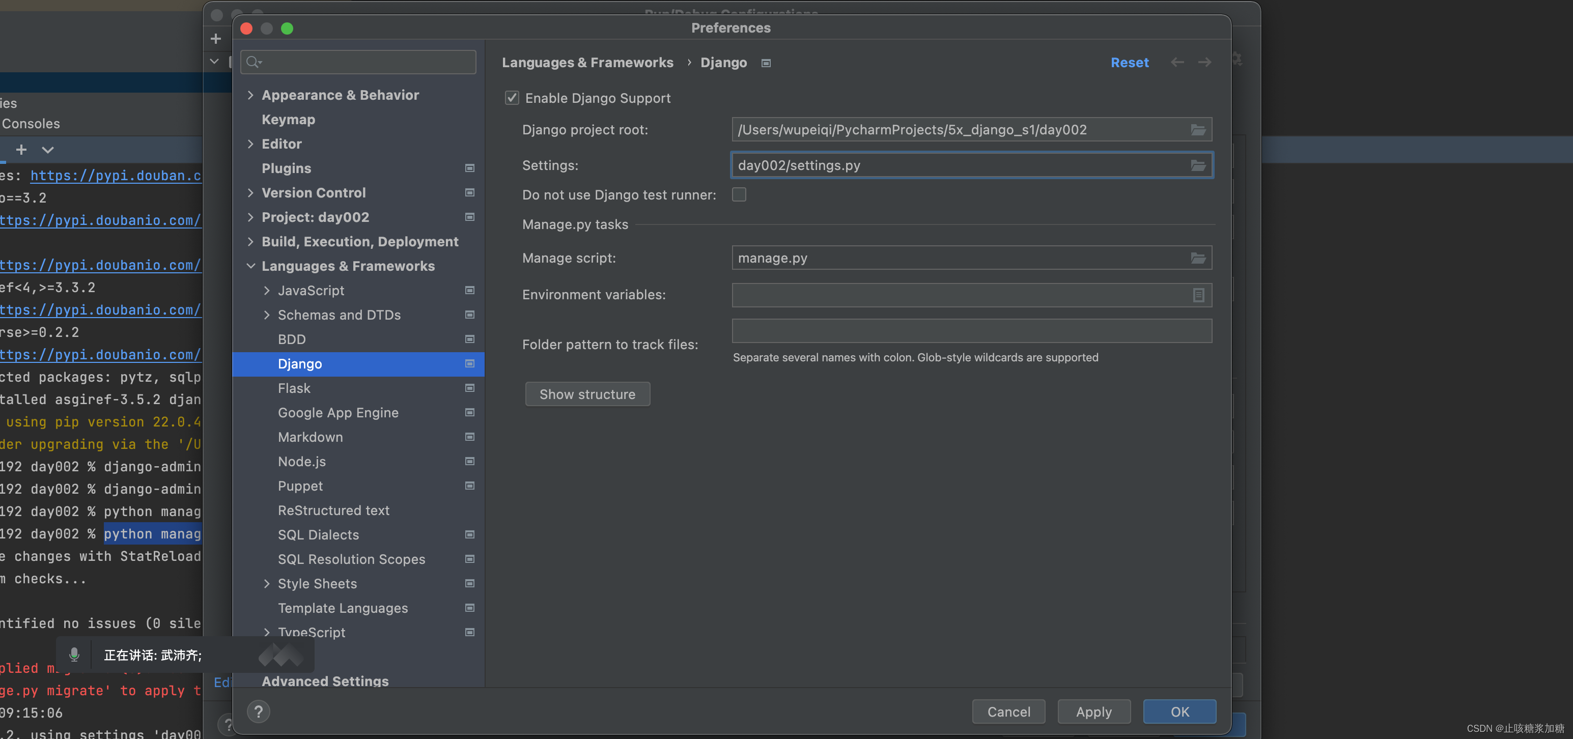
Task: Click Languages & Frameworks breadcrumb
Action: pyautogui.click(x=587, y=62)
